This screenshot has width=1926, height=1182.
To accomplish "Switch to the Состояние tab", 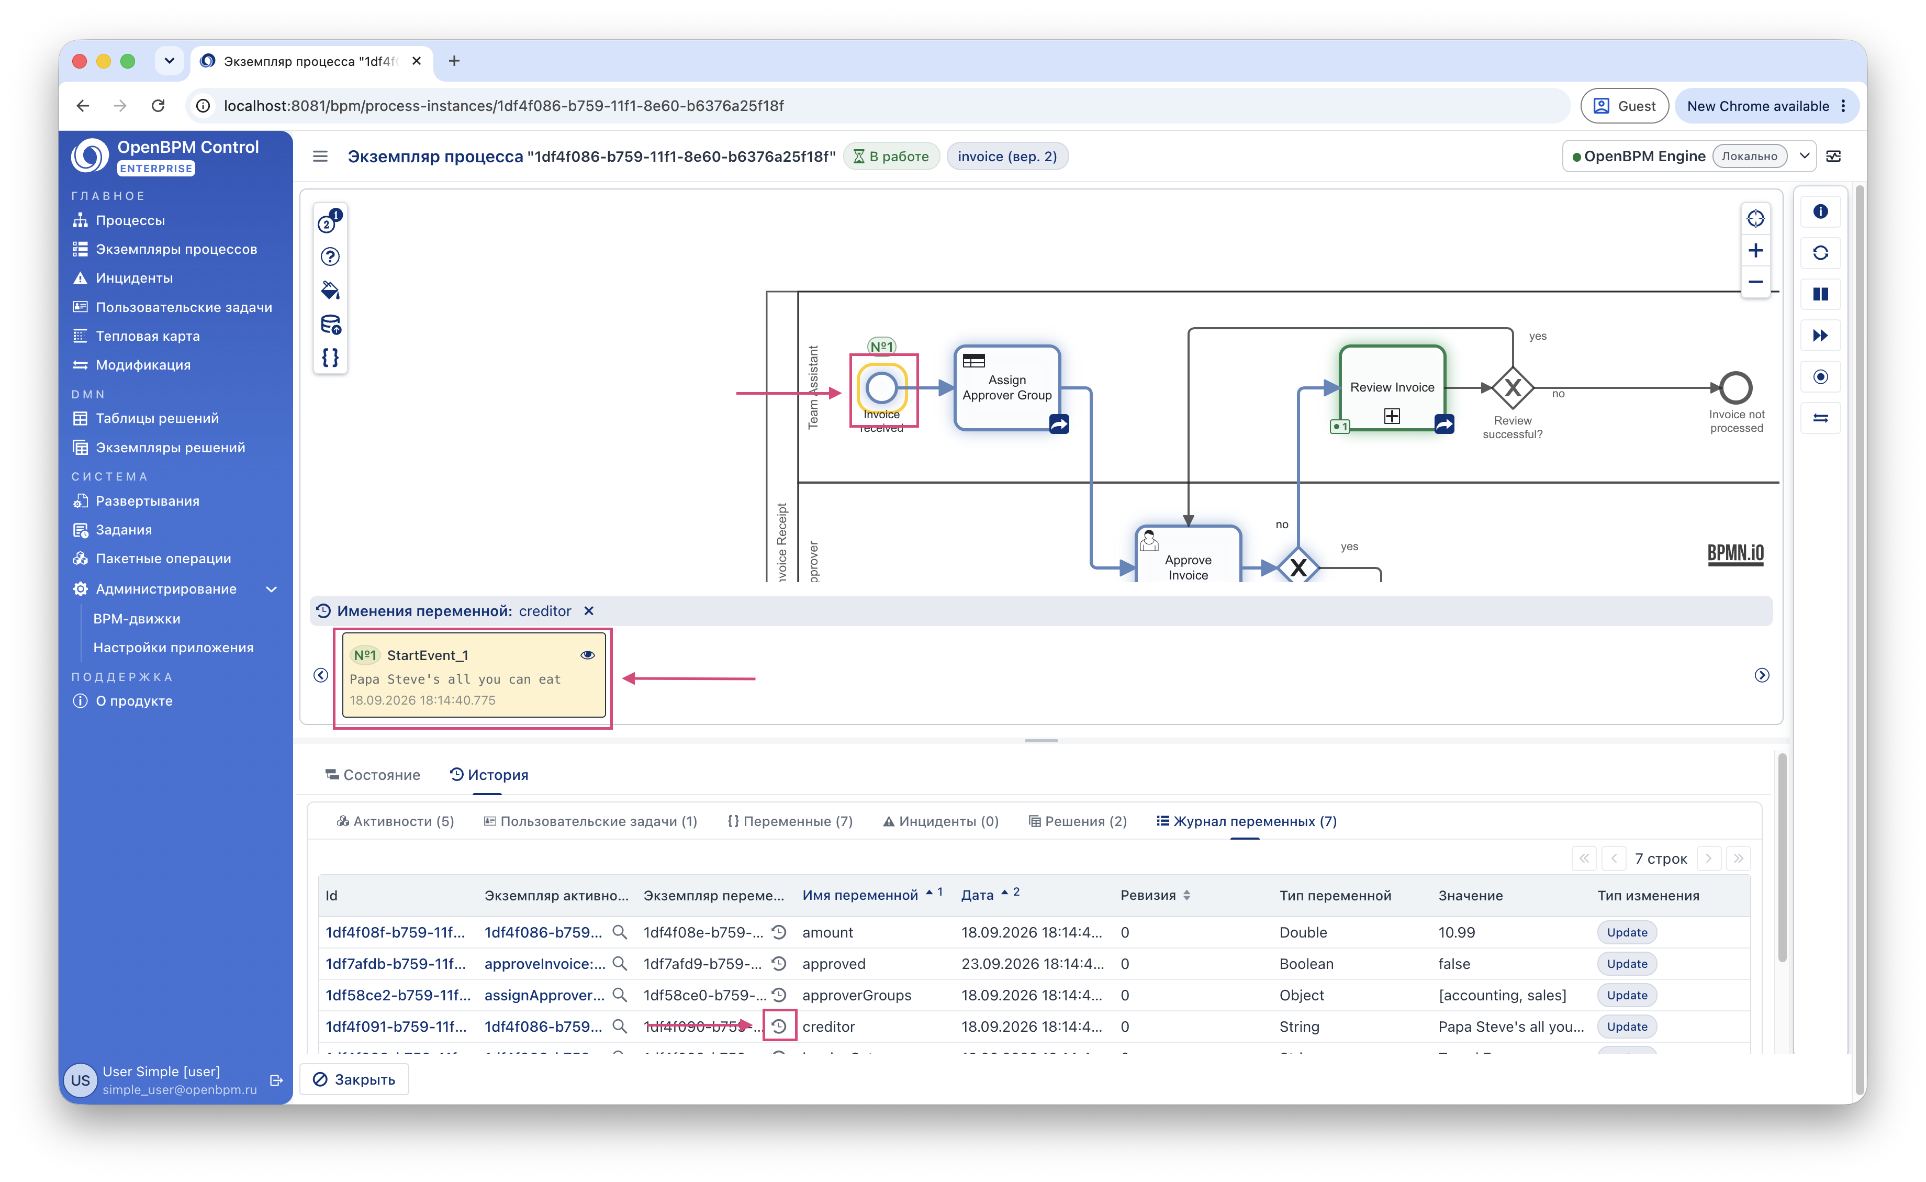I will (373, 775).
